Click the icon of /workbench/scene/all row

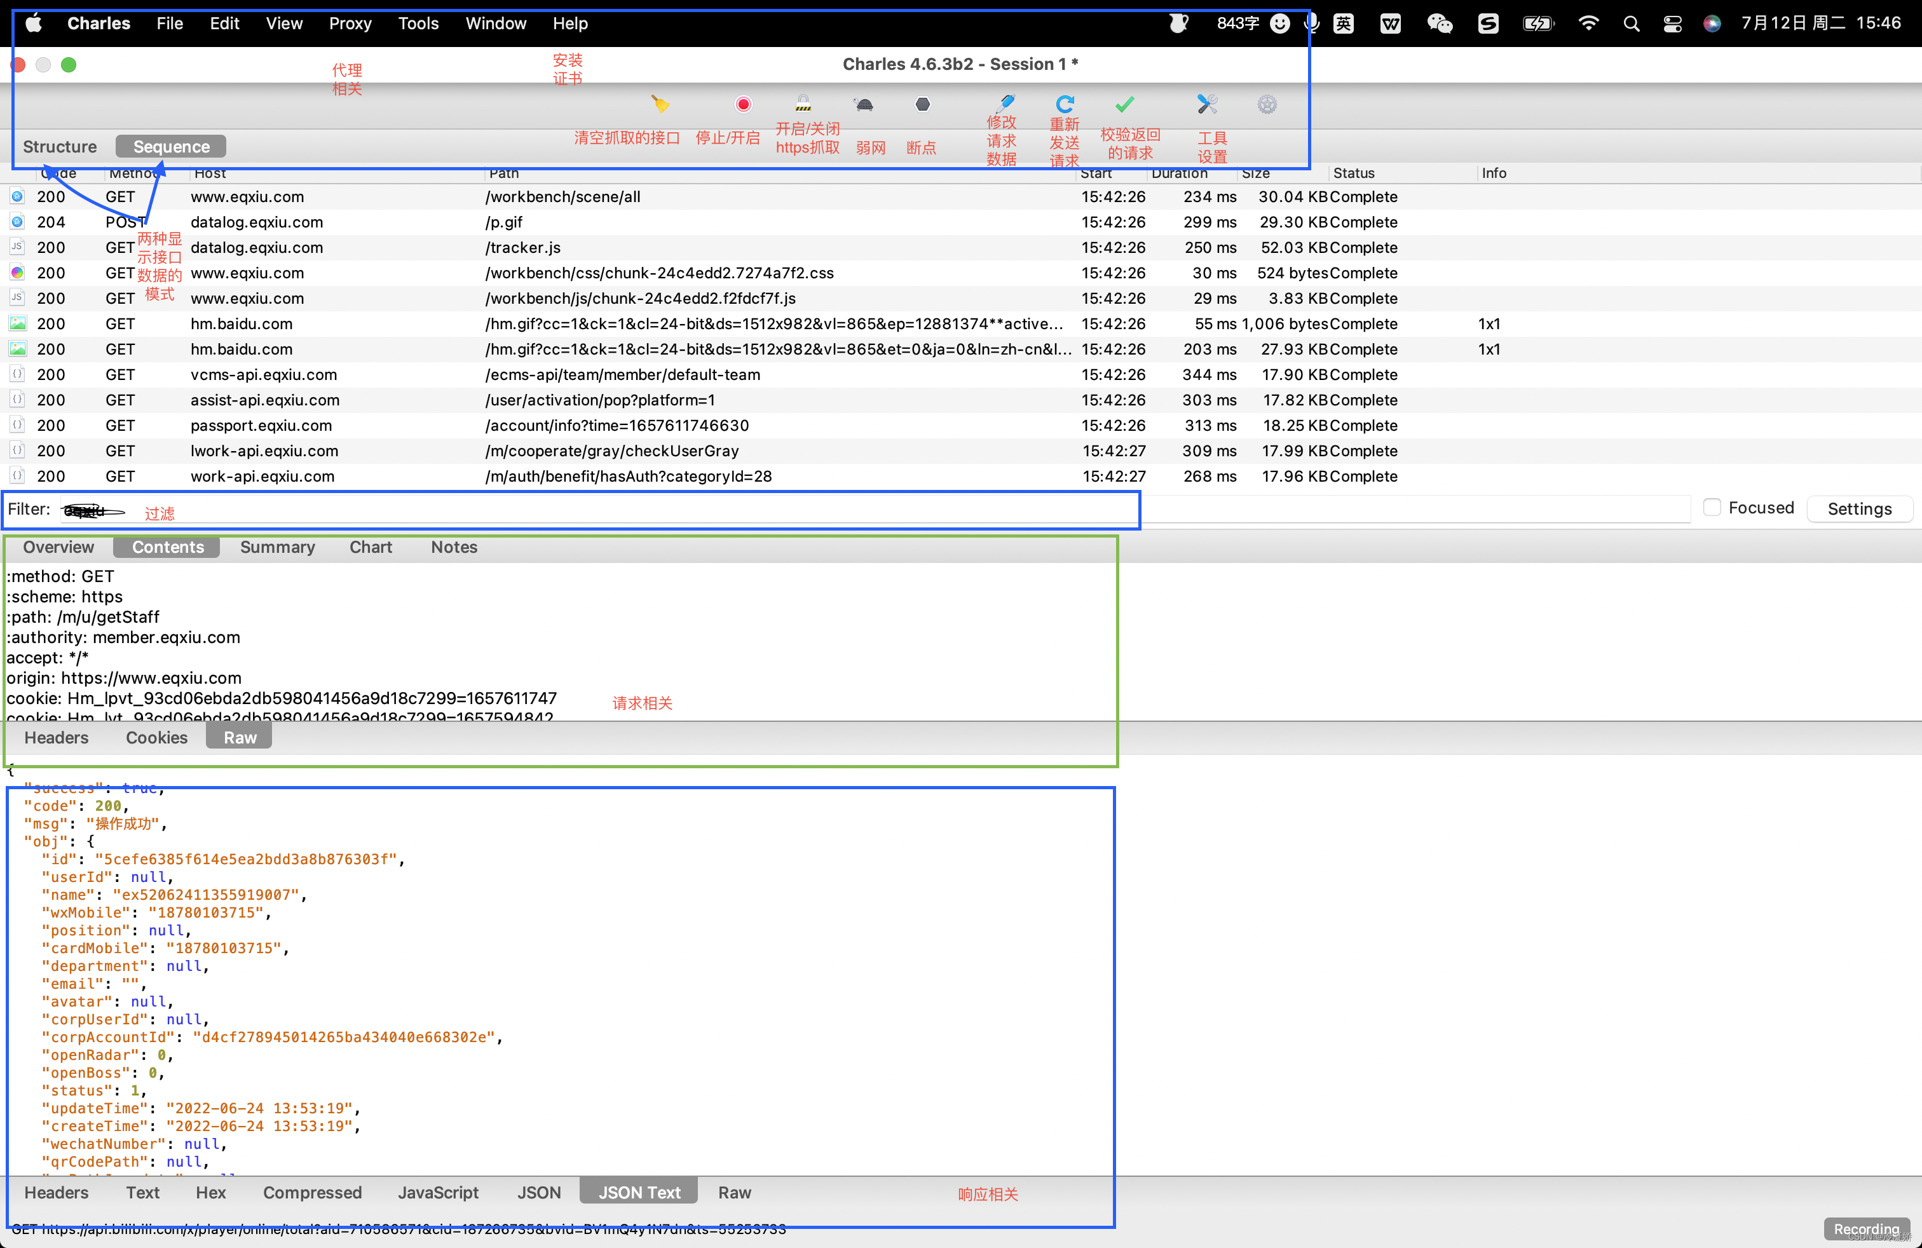pyautogui.click(x=17, y=196)
